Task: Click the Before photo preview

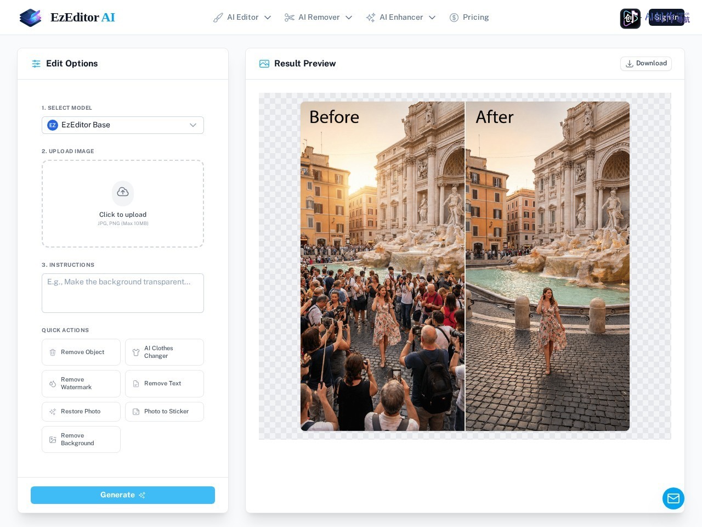Action: tap(382, 266)
